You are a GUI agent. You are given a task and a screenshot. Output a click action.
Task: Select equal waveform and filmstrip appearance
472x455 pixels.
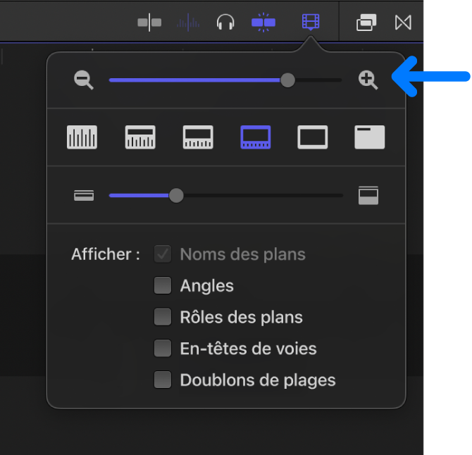coord(198,137)
